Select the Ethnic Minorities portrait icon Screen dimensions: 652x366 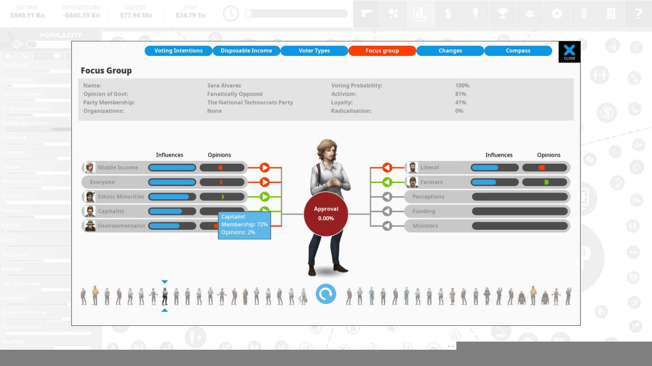(90, 197)
